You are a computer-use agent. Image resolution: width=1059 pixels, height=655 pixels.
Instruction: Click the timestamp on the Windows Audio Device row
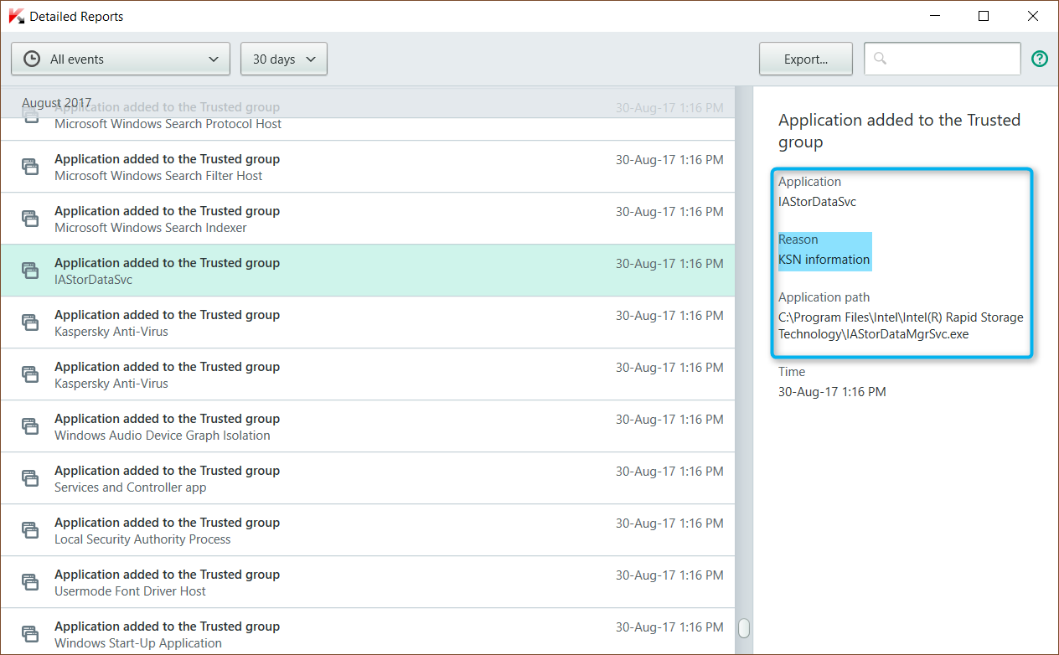coord(669,420)
